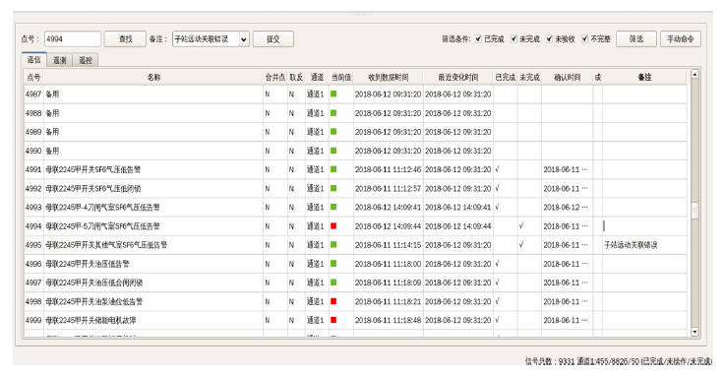Image resolution: width=725 pixels, height=376 pixels.
Task: Click the 未完成 checkmark cell in row 4994
Action: (x=529, y=226)
